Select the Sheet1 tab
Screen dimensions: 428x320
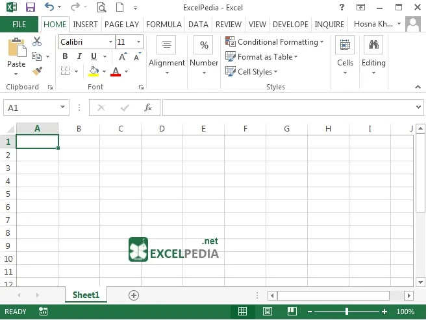click(86, 295)
